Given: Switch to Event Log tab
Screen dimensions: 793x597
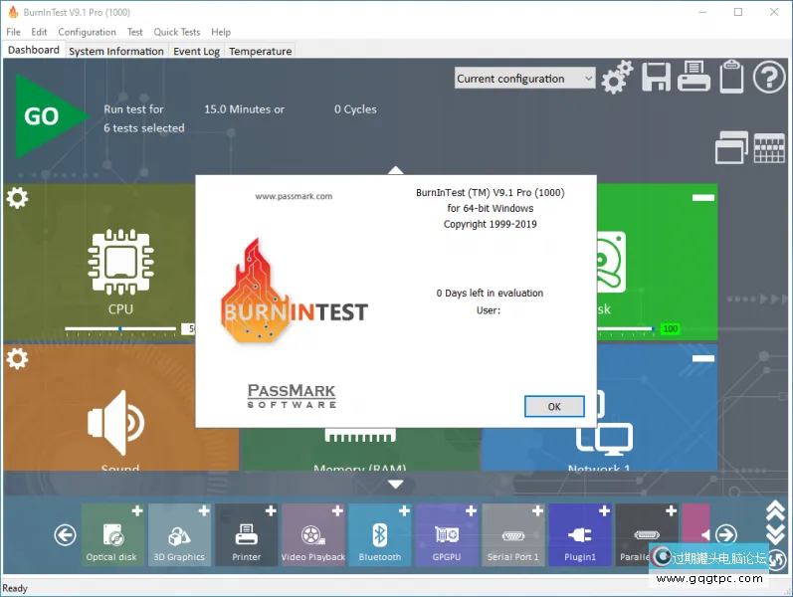Looking at the screenshot, I should tap(196, 51).
